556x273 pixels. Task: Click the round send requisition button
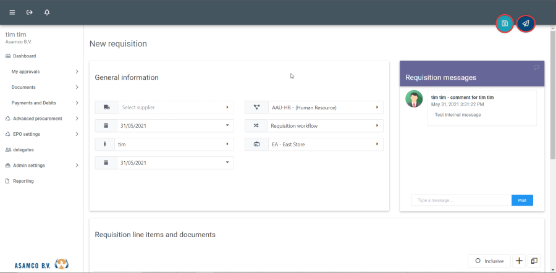(526, 23)
